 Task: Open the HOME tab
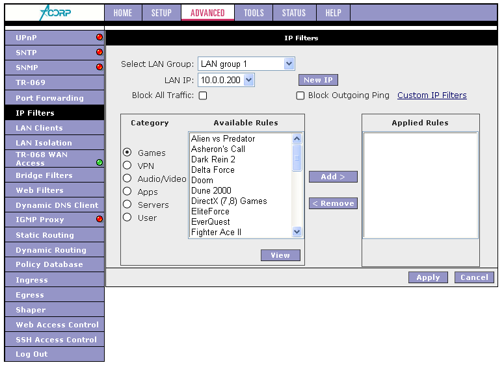(123, 13)
